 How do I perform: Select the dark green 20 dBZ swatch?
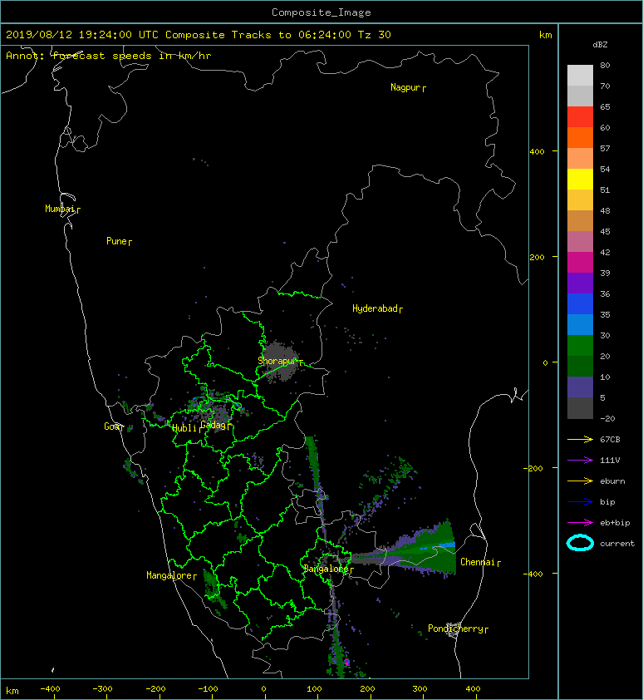(x=580, y=366)
